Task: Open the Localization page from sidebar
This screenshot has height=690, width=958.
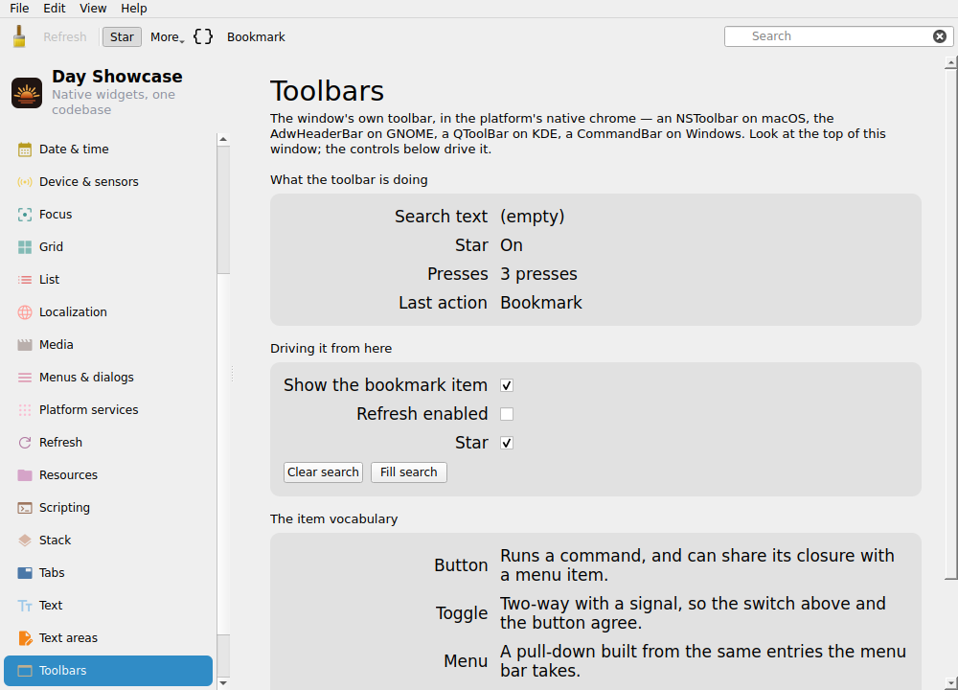Action: [108, 312]
